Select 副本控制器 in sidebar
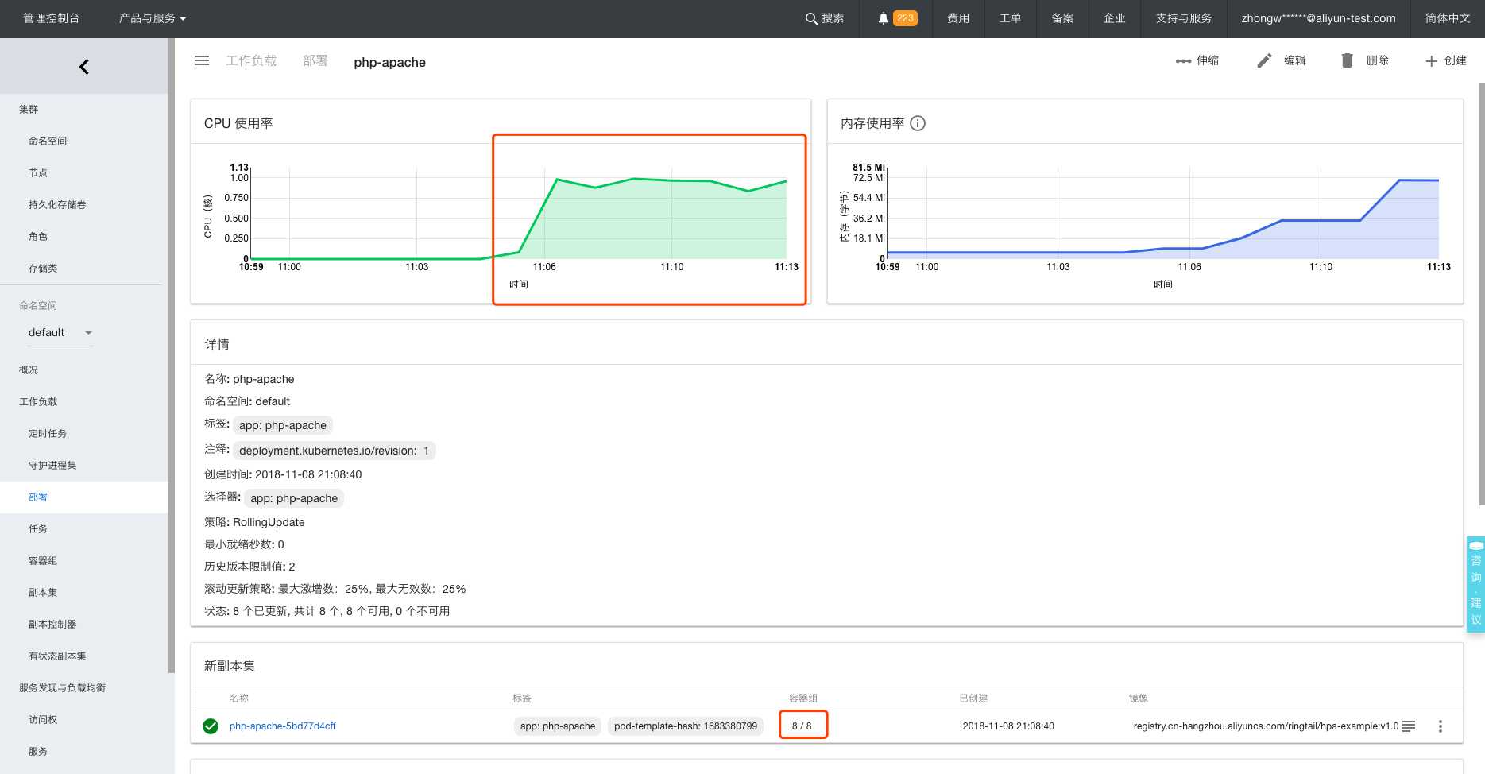The image size is (1485, 774). click(x=52, y=624)
